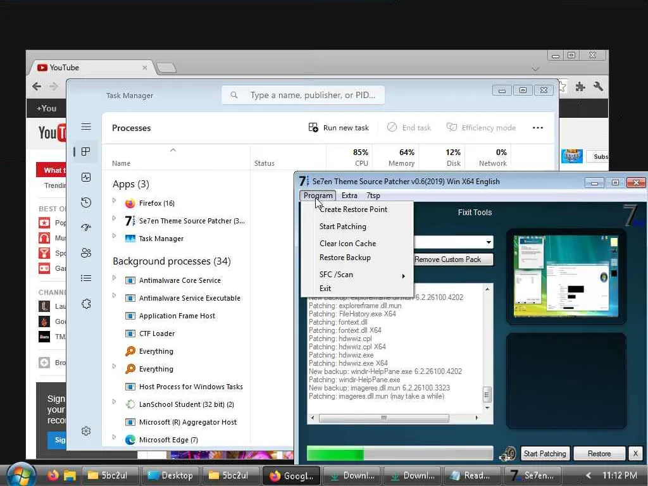
Task: Open the Services puzzle icon in Task Manager
Action: point(86,304)
